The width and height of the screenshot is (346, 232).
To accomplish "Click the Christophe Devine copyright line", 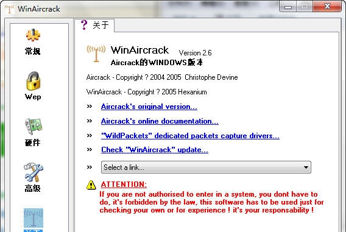I will [x=162, y=77].
